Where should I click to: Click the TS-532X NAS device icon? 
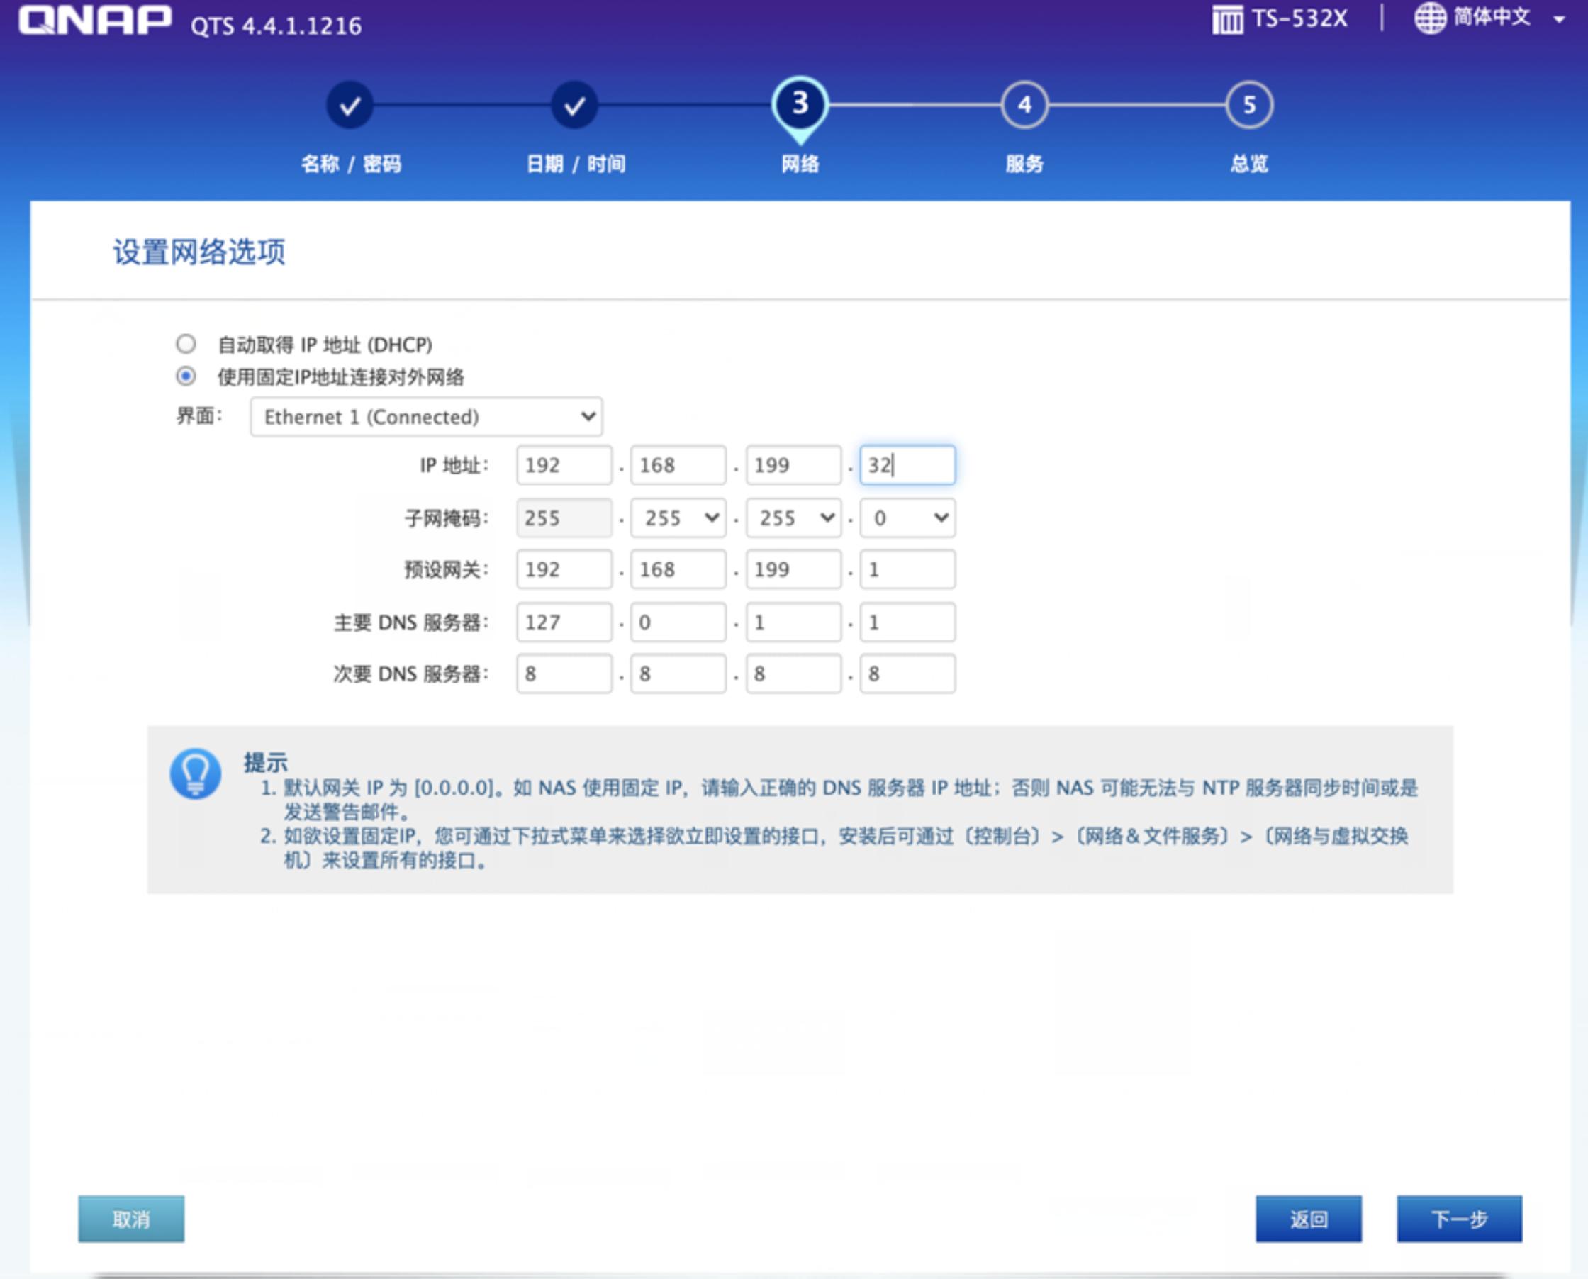1227,20
